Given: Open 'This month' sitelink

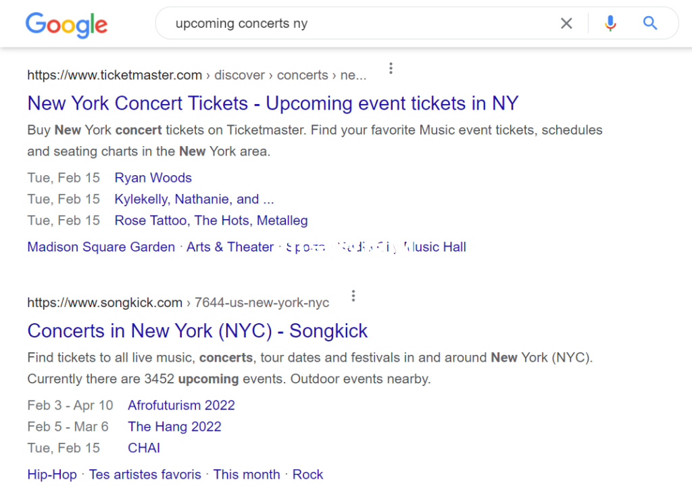Looking at the screenshot, I should pyautogui.click(x=247, y=475).
